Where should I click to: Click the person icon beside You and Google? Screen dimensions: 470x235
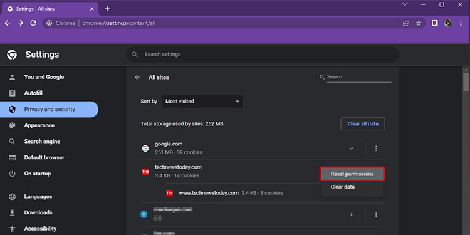13,77
